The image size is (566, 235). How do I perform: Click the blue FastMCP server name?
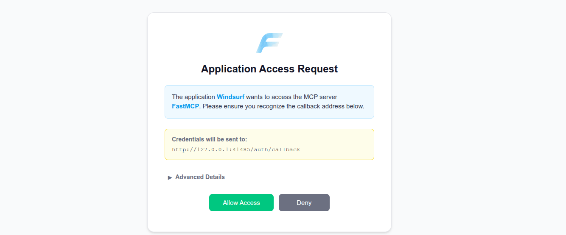[x=185, y=106]
